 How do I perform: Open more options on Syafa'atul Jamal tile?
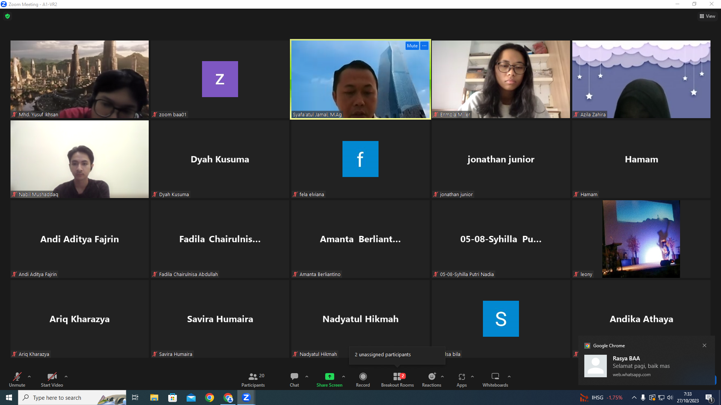click(424, 46)
